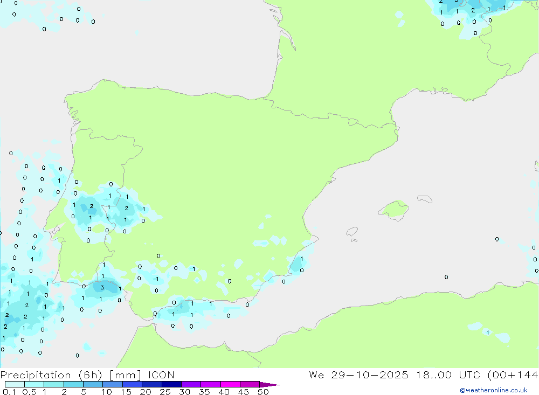Click the 20–25 mm dark blue swatch
The width and height of the screenshot is (539, 395).
[152, 384]
